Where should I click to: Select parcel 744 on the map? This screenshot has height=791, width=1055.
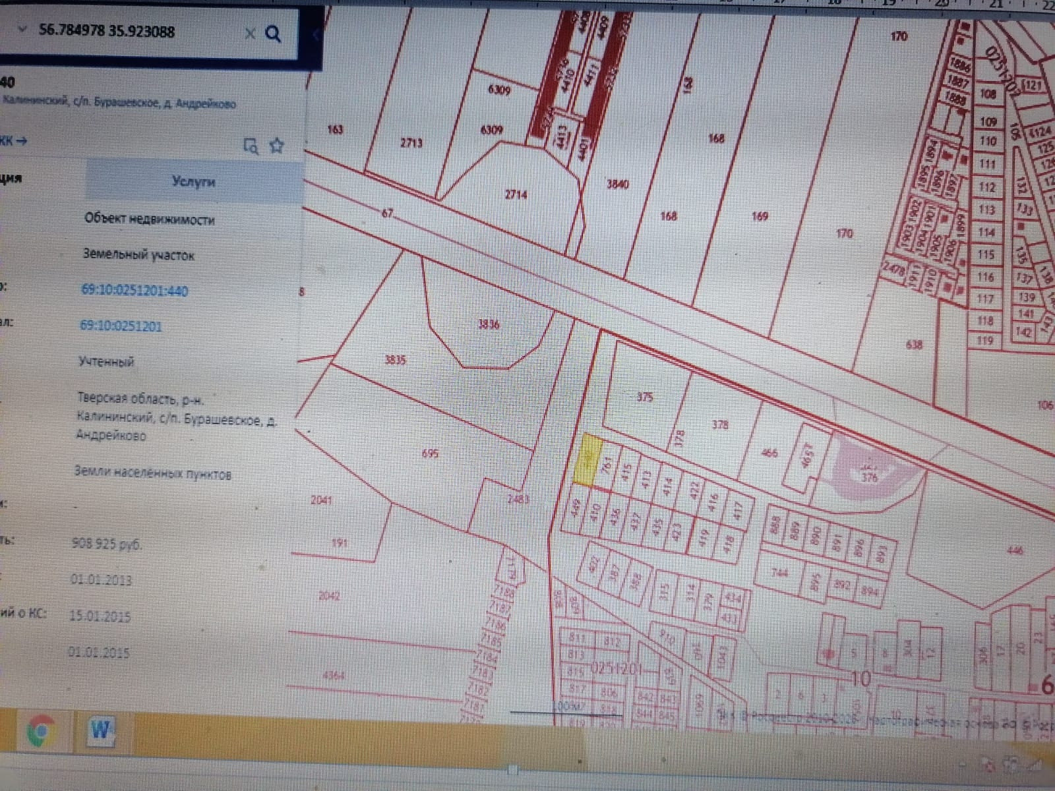pos(780,572)
